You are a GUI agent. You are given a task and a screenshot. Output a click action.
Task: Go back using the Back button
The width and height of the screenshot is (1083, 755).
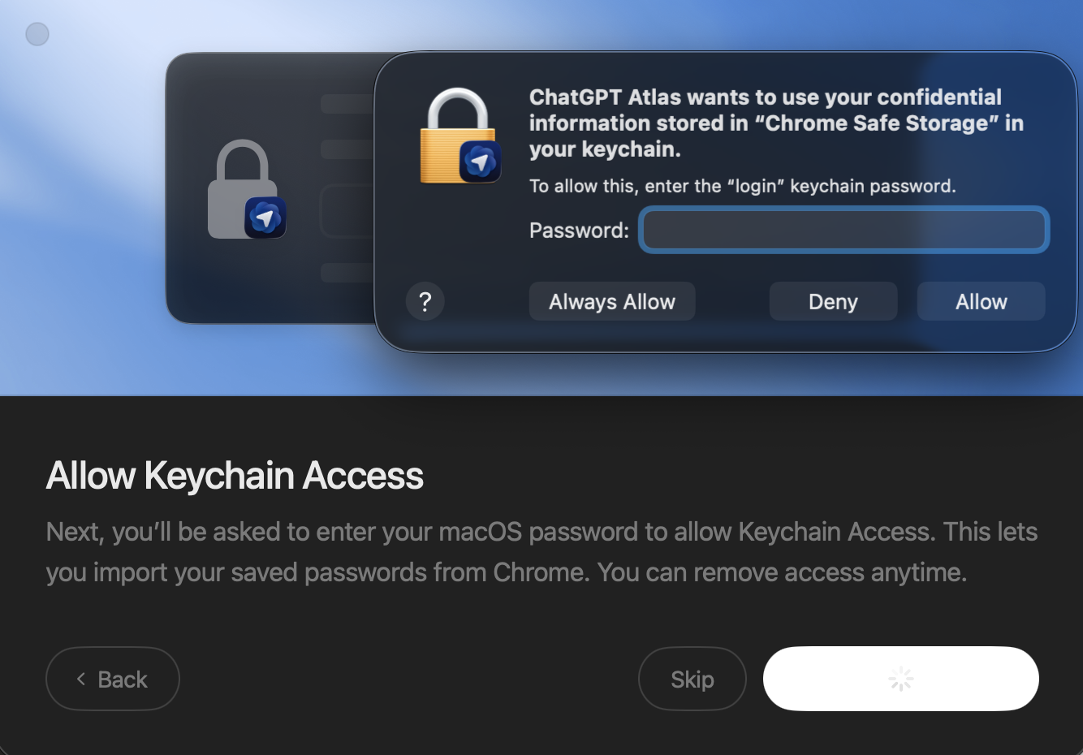pyautogui.click(x=112, y=679)
